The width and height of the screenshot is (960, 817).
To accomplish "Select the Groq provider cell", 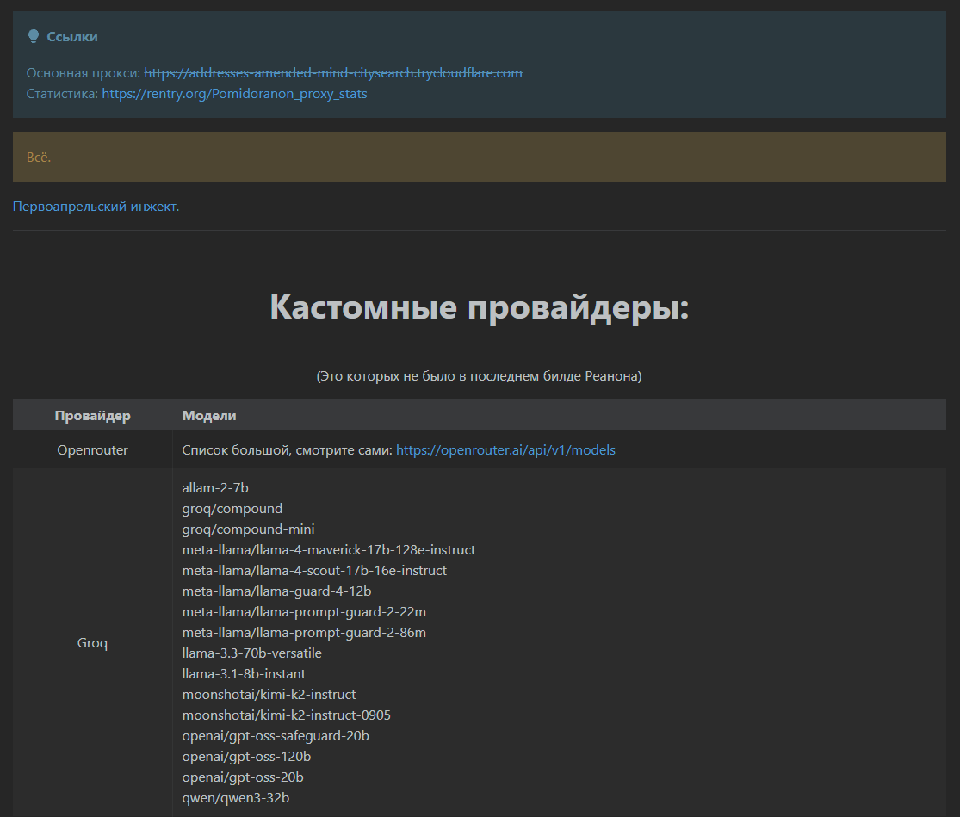I will pos(92,642).
